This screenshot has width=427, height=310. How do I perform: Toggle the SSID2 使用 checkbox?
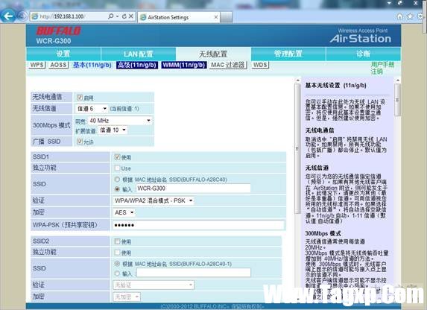coord(117,241)
